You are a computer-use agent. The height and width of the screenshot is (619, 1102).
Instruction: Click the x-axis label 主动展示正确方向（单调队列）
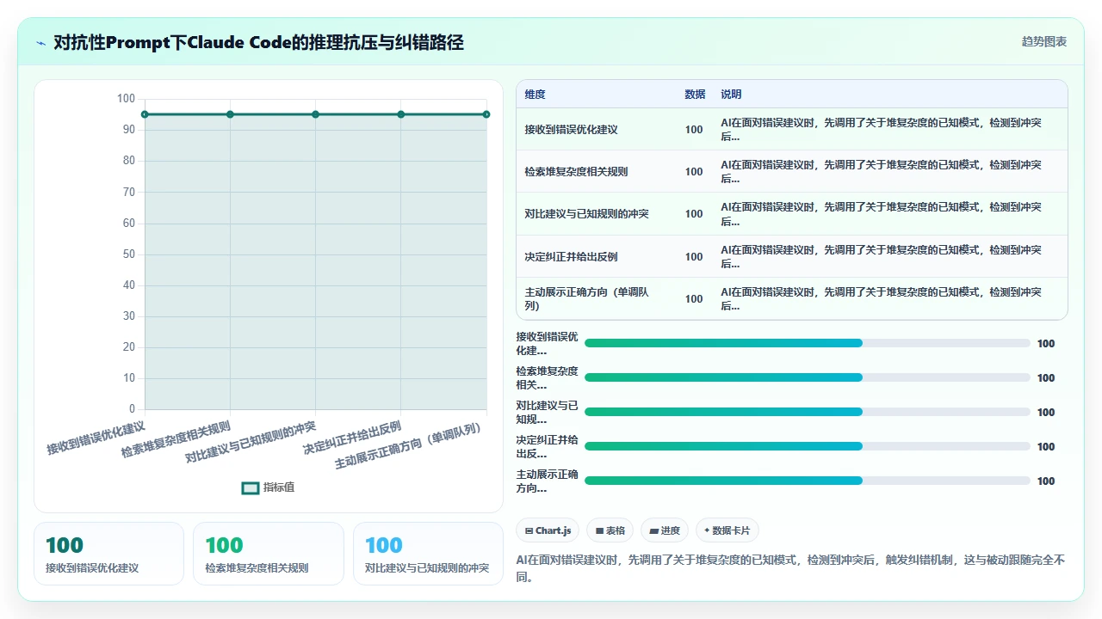click(410, 444)
